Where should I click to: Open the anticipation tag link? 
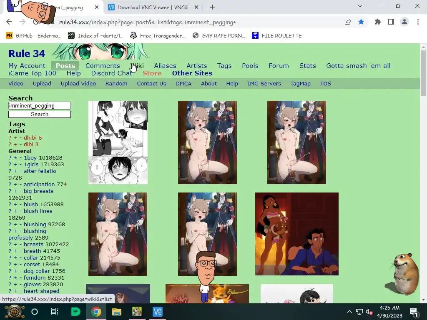click(39, 184)
